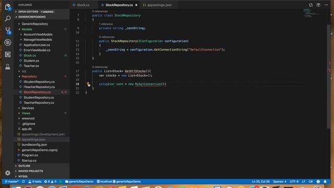Collapse the Models folder
Screen dimensions: 334x188
coord(27,29)
